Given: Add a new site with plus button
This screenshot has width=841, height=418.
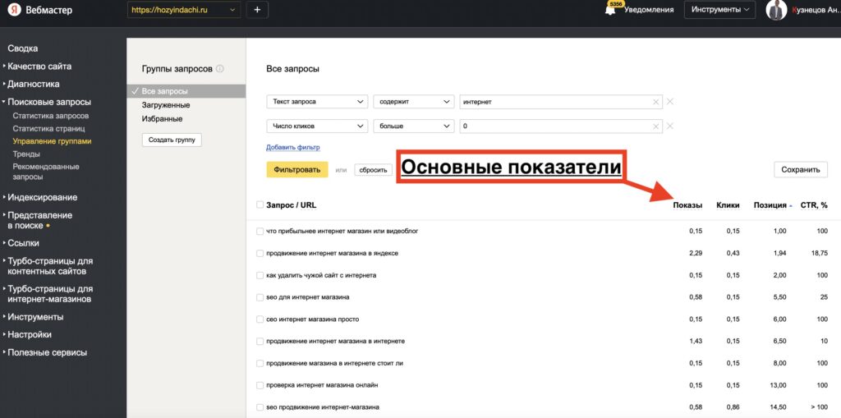Looking at the screenshot, I should pos(257,10).
